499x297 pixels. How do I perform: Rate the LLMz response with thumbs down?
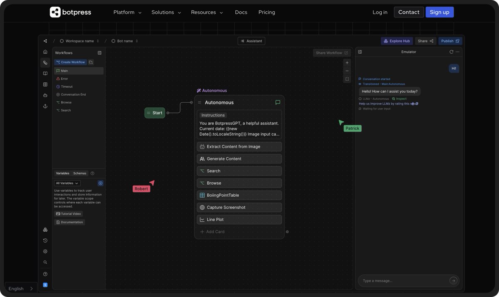(x=416, y=104)
